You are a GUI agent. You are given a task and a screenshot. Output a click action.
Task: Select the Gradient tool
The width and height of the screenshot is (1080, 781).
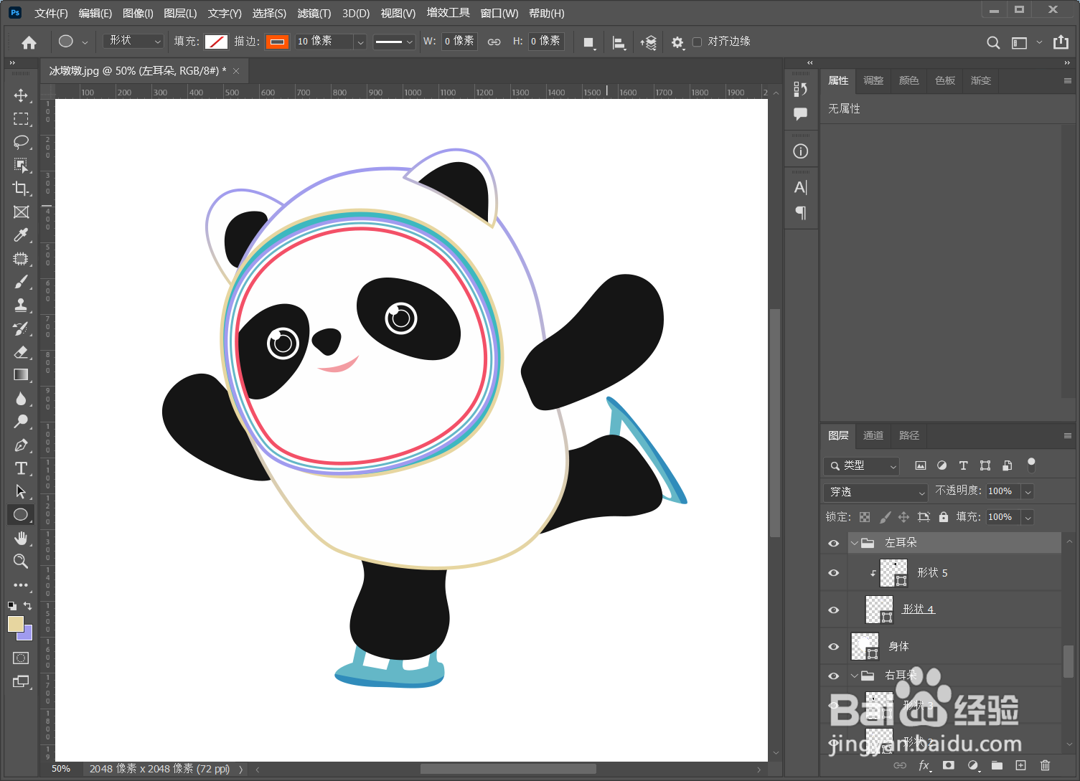pyautogui.click(x=21, y=375)
